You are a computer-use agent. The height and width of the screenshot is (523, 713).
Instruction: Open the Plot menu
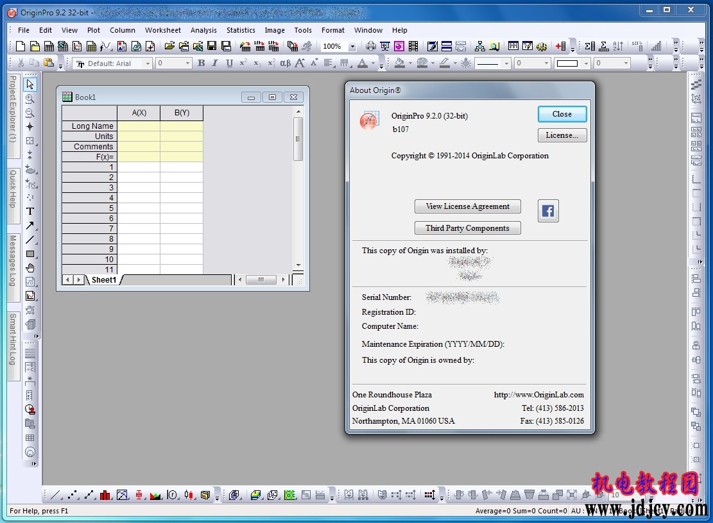[94, 30]
